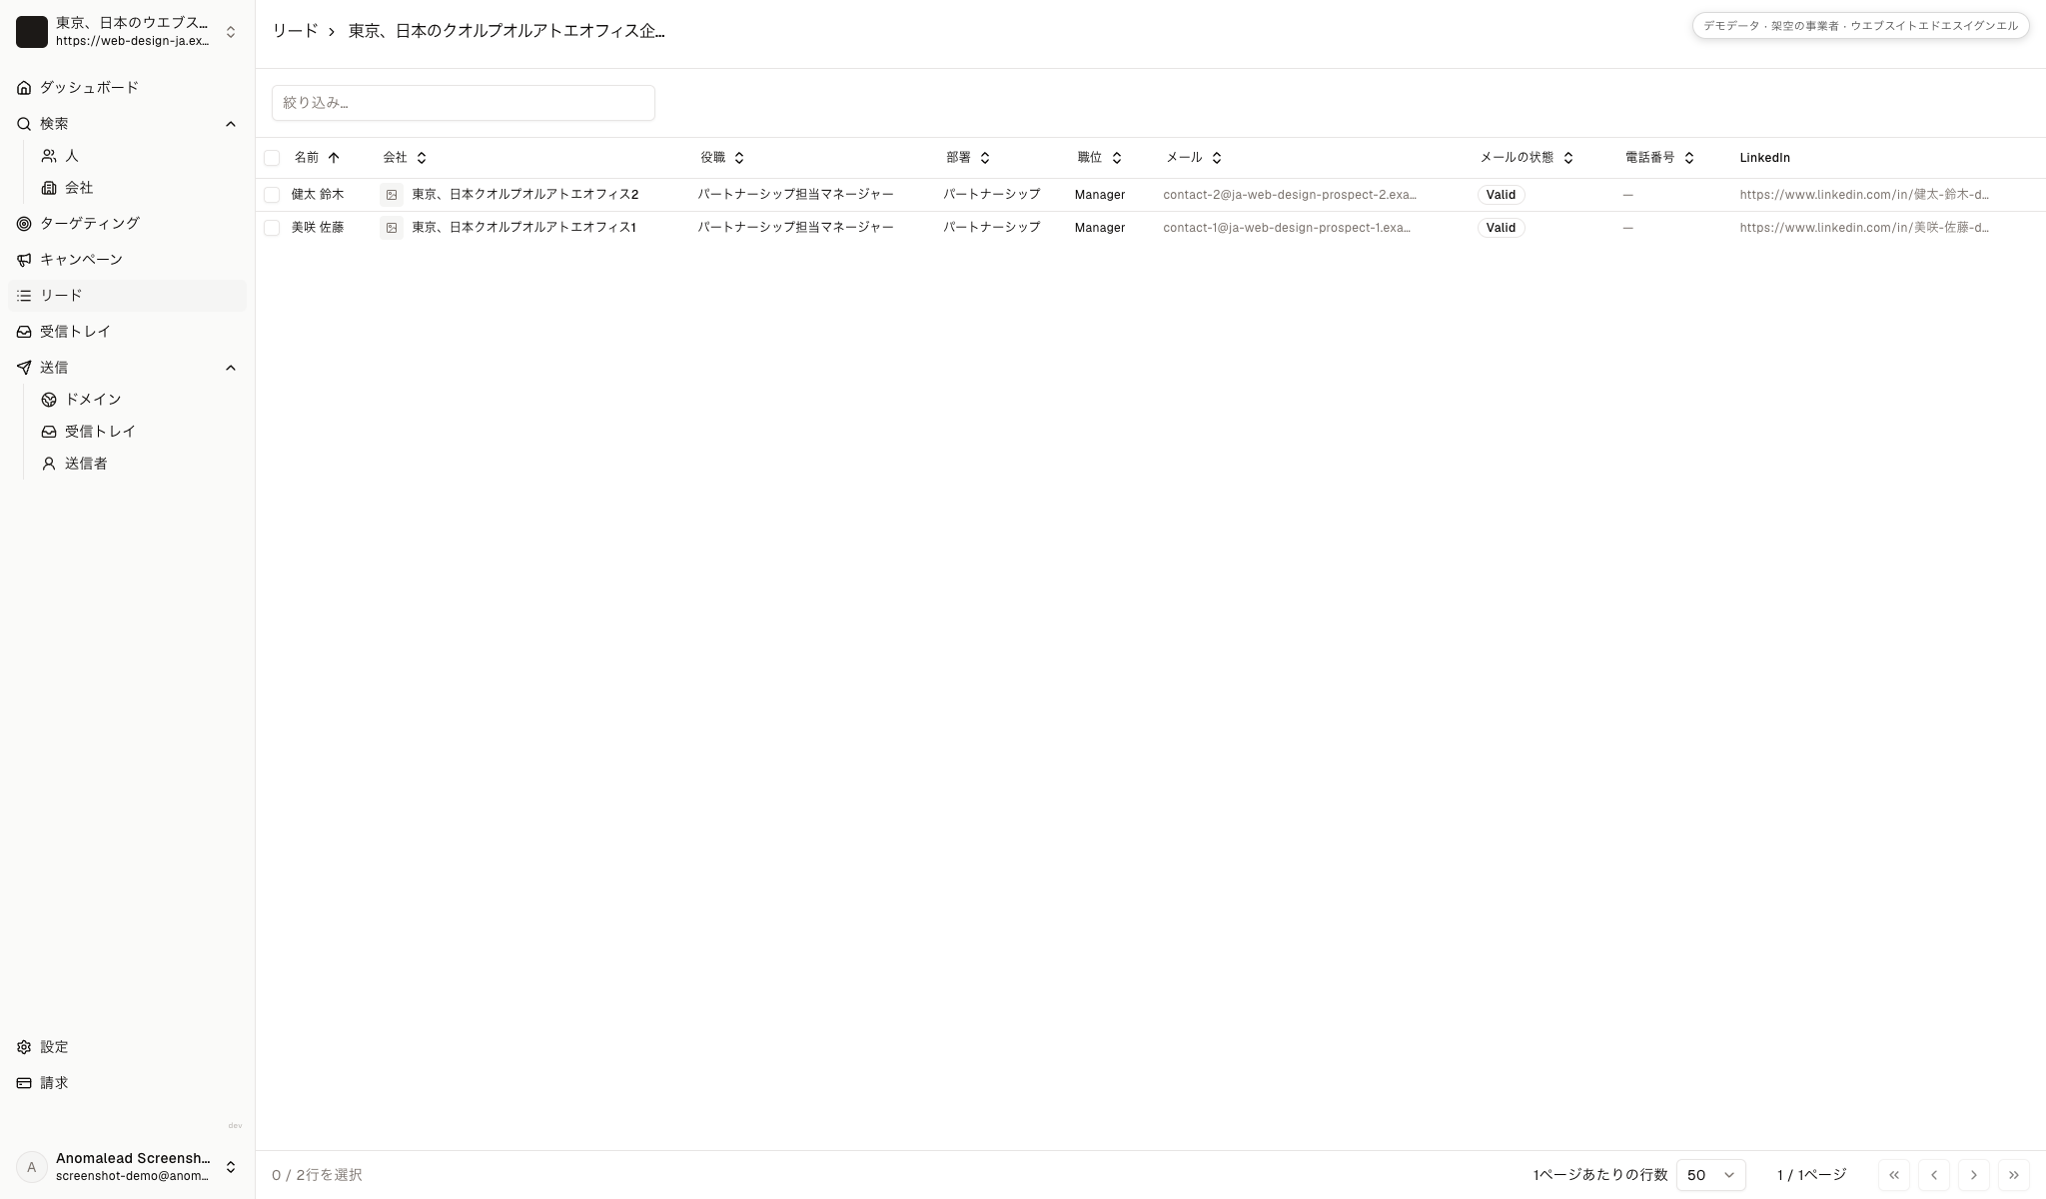Open 設定 in the sidebar
Image resolution: width=2046 pixels, height=1199 pixels.
click(x=127, y=1047)
